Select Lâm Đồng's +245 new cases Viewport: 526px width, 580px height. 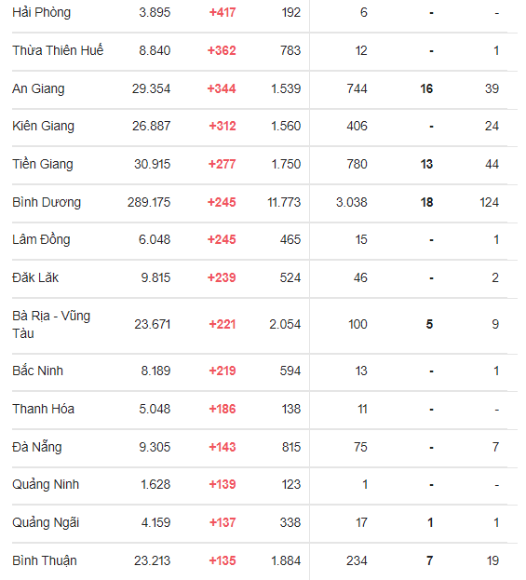coord(222,239)
